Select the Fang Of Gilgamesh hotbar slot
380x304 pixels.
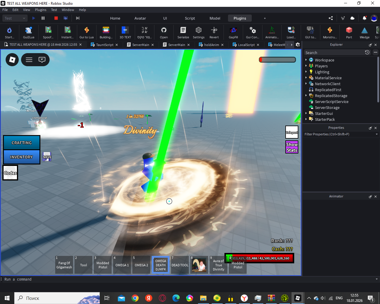[64, 265]
